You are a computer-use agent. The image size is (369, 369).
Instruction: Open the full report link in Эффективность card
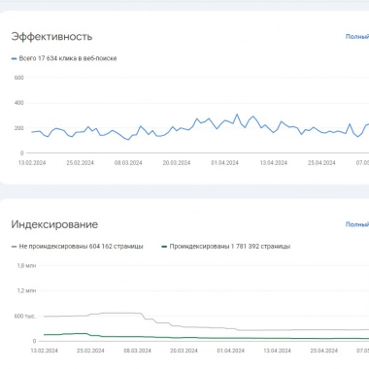(x=357, y=37)
